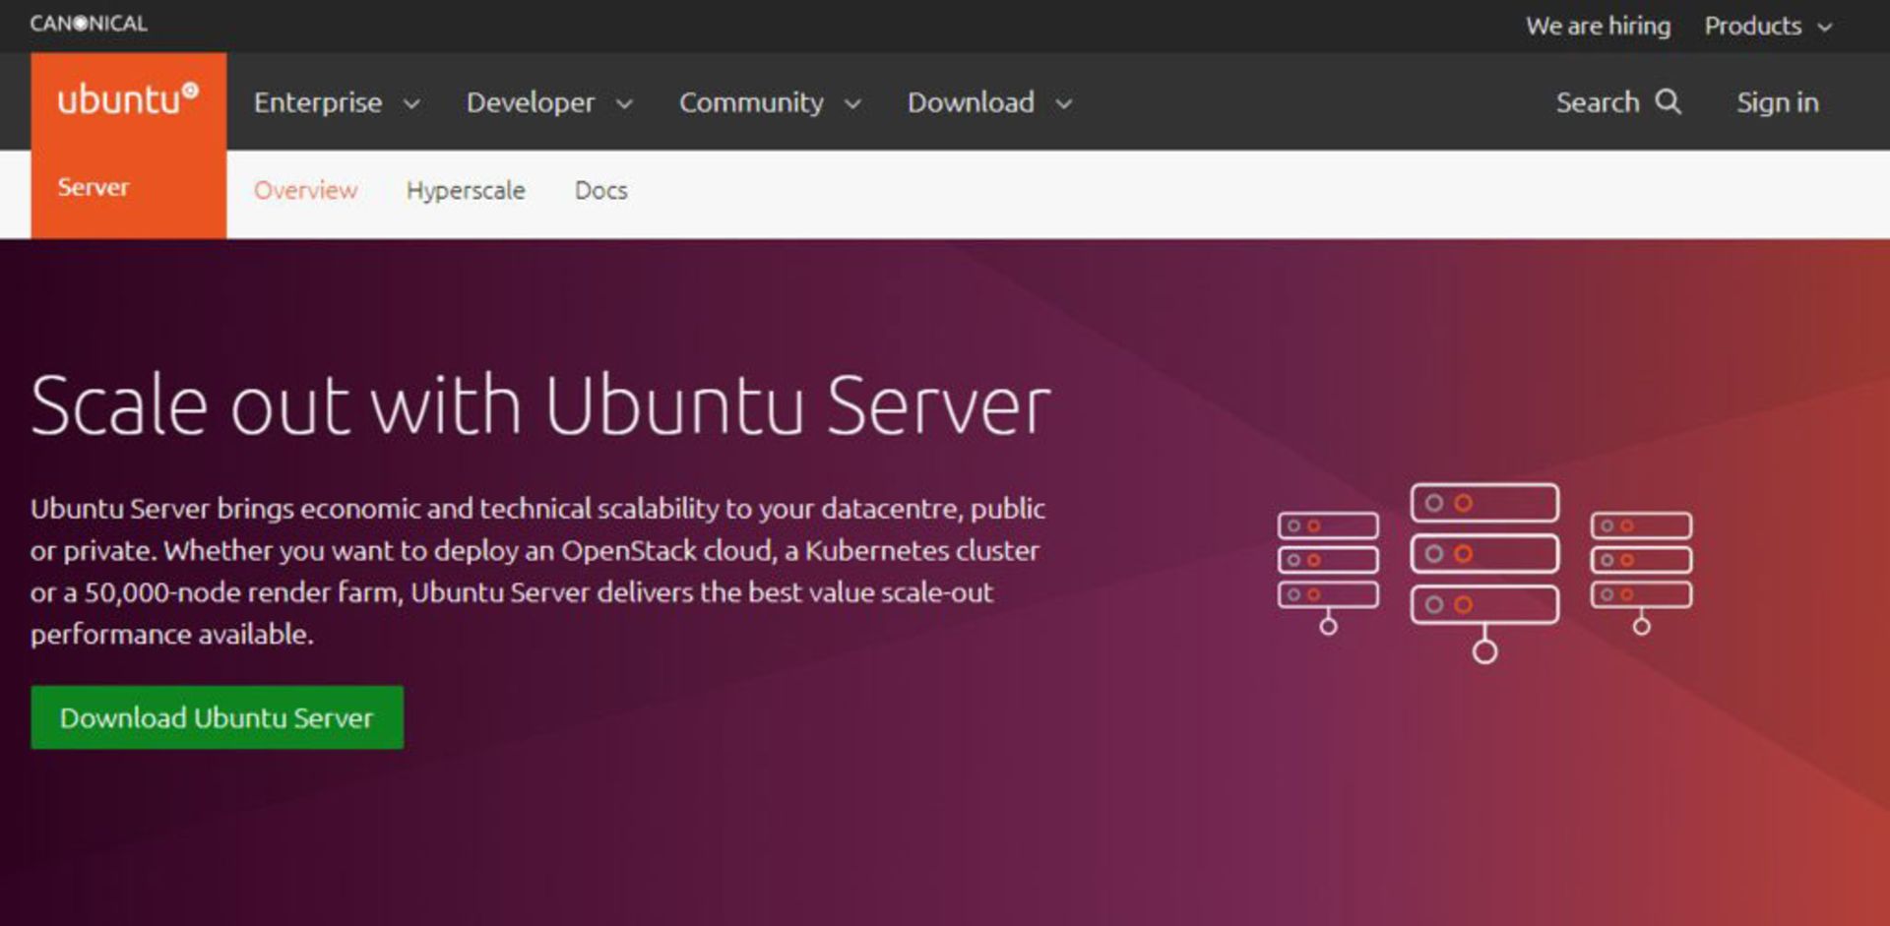Open the Products dropdown chevron
Viewport: 1890px width, 926px height.
tap(1824, 28)
